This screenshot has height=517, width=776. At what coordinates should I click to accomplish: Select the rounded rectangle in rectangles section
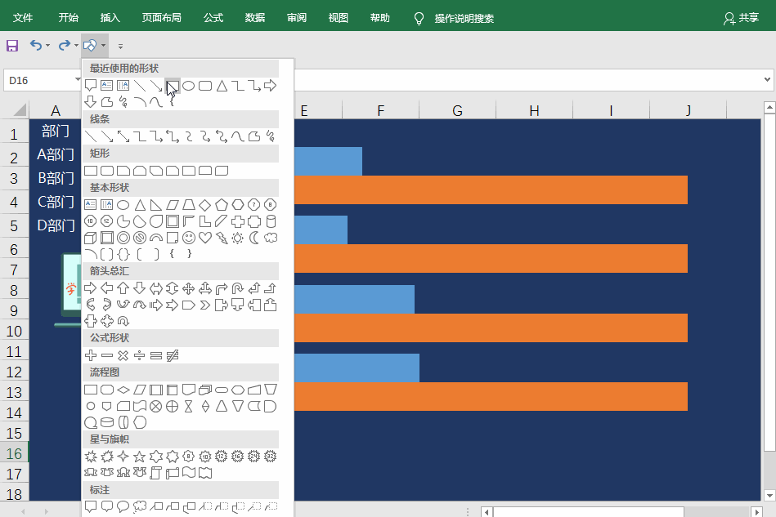[107, 171]
